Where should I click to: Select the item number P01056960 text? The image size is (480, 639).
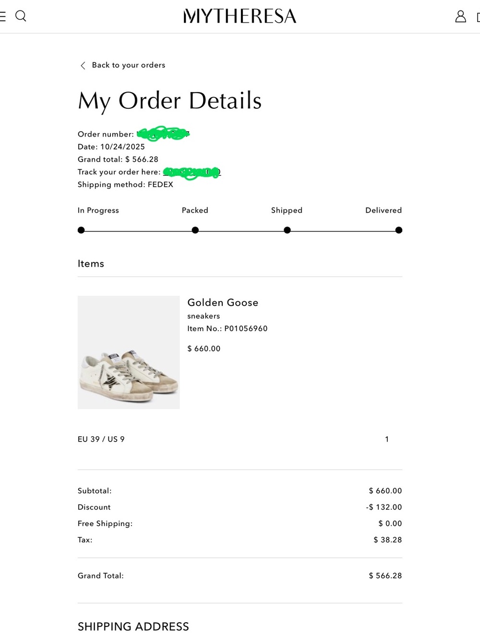[x=246, y=328]
